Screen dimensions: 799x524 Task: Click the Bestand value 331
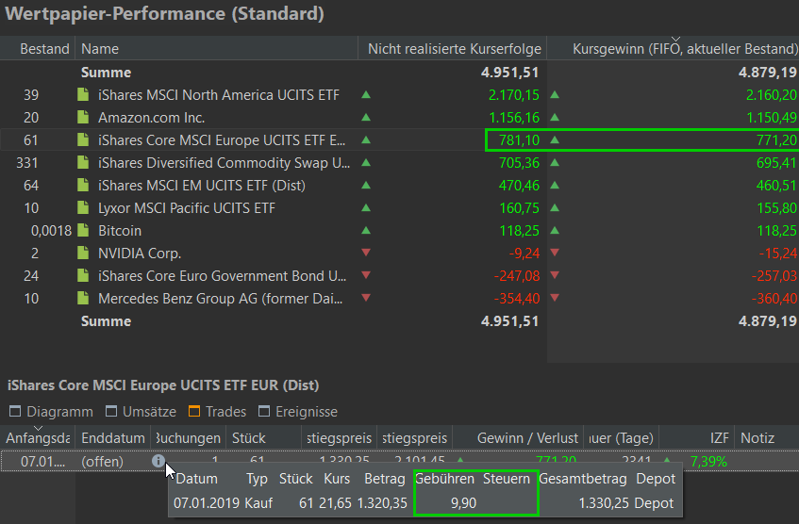(x=27, y=162)
